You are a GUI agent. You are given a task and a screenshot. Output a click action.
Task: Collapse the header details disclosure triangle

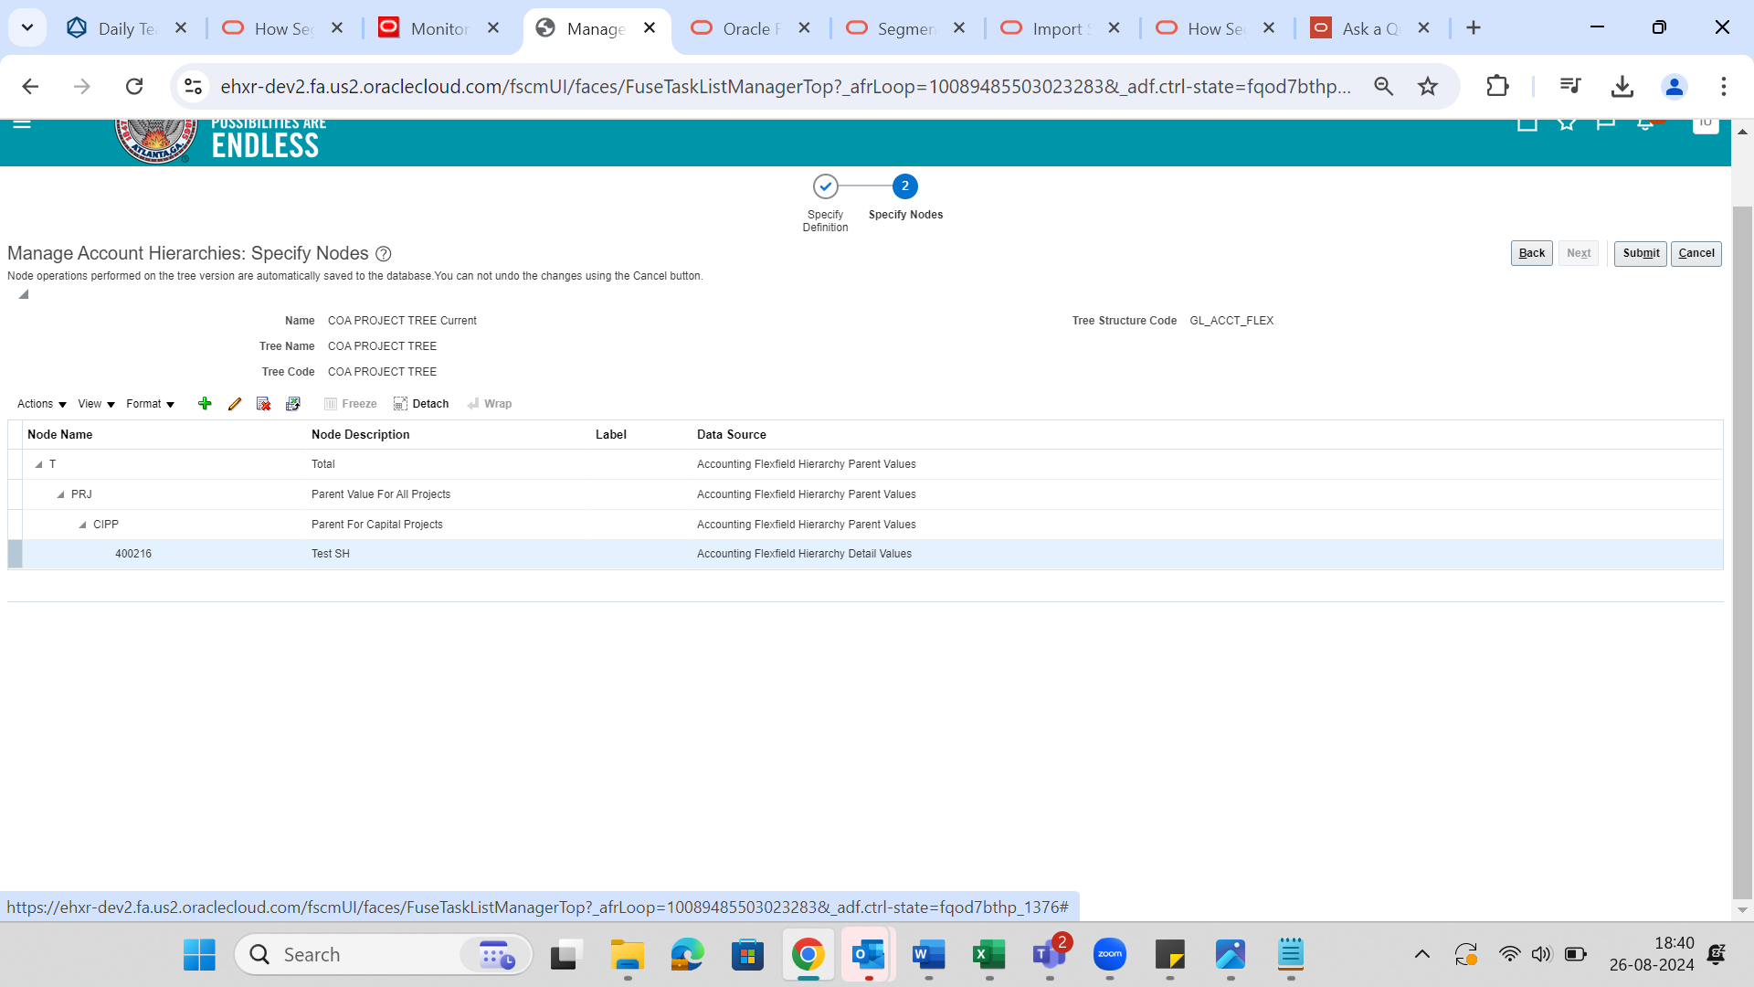tap(24, 294)
